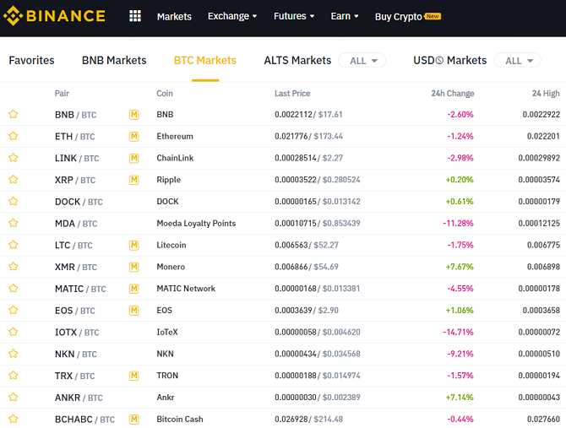Favorite the XRP / BTC pair star

coord(14,179)
